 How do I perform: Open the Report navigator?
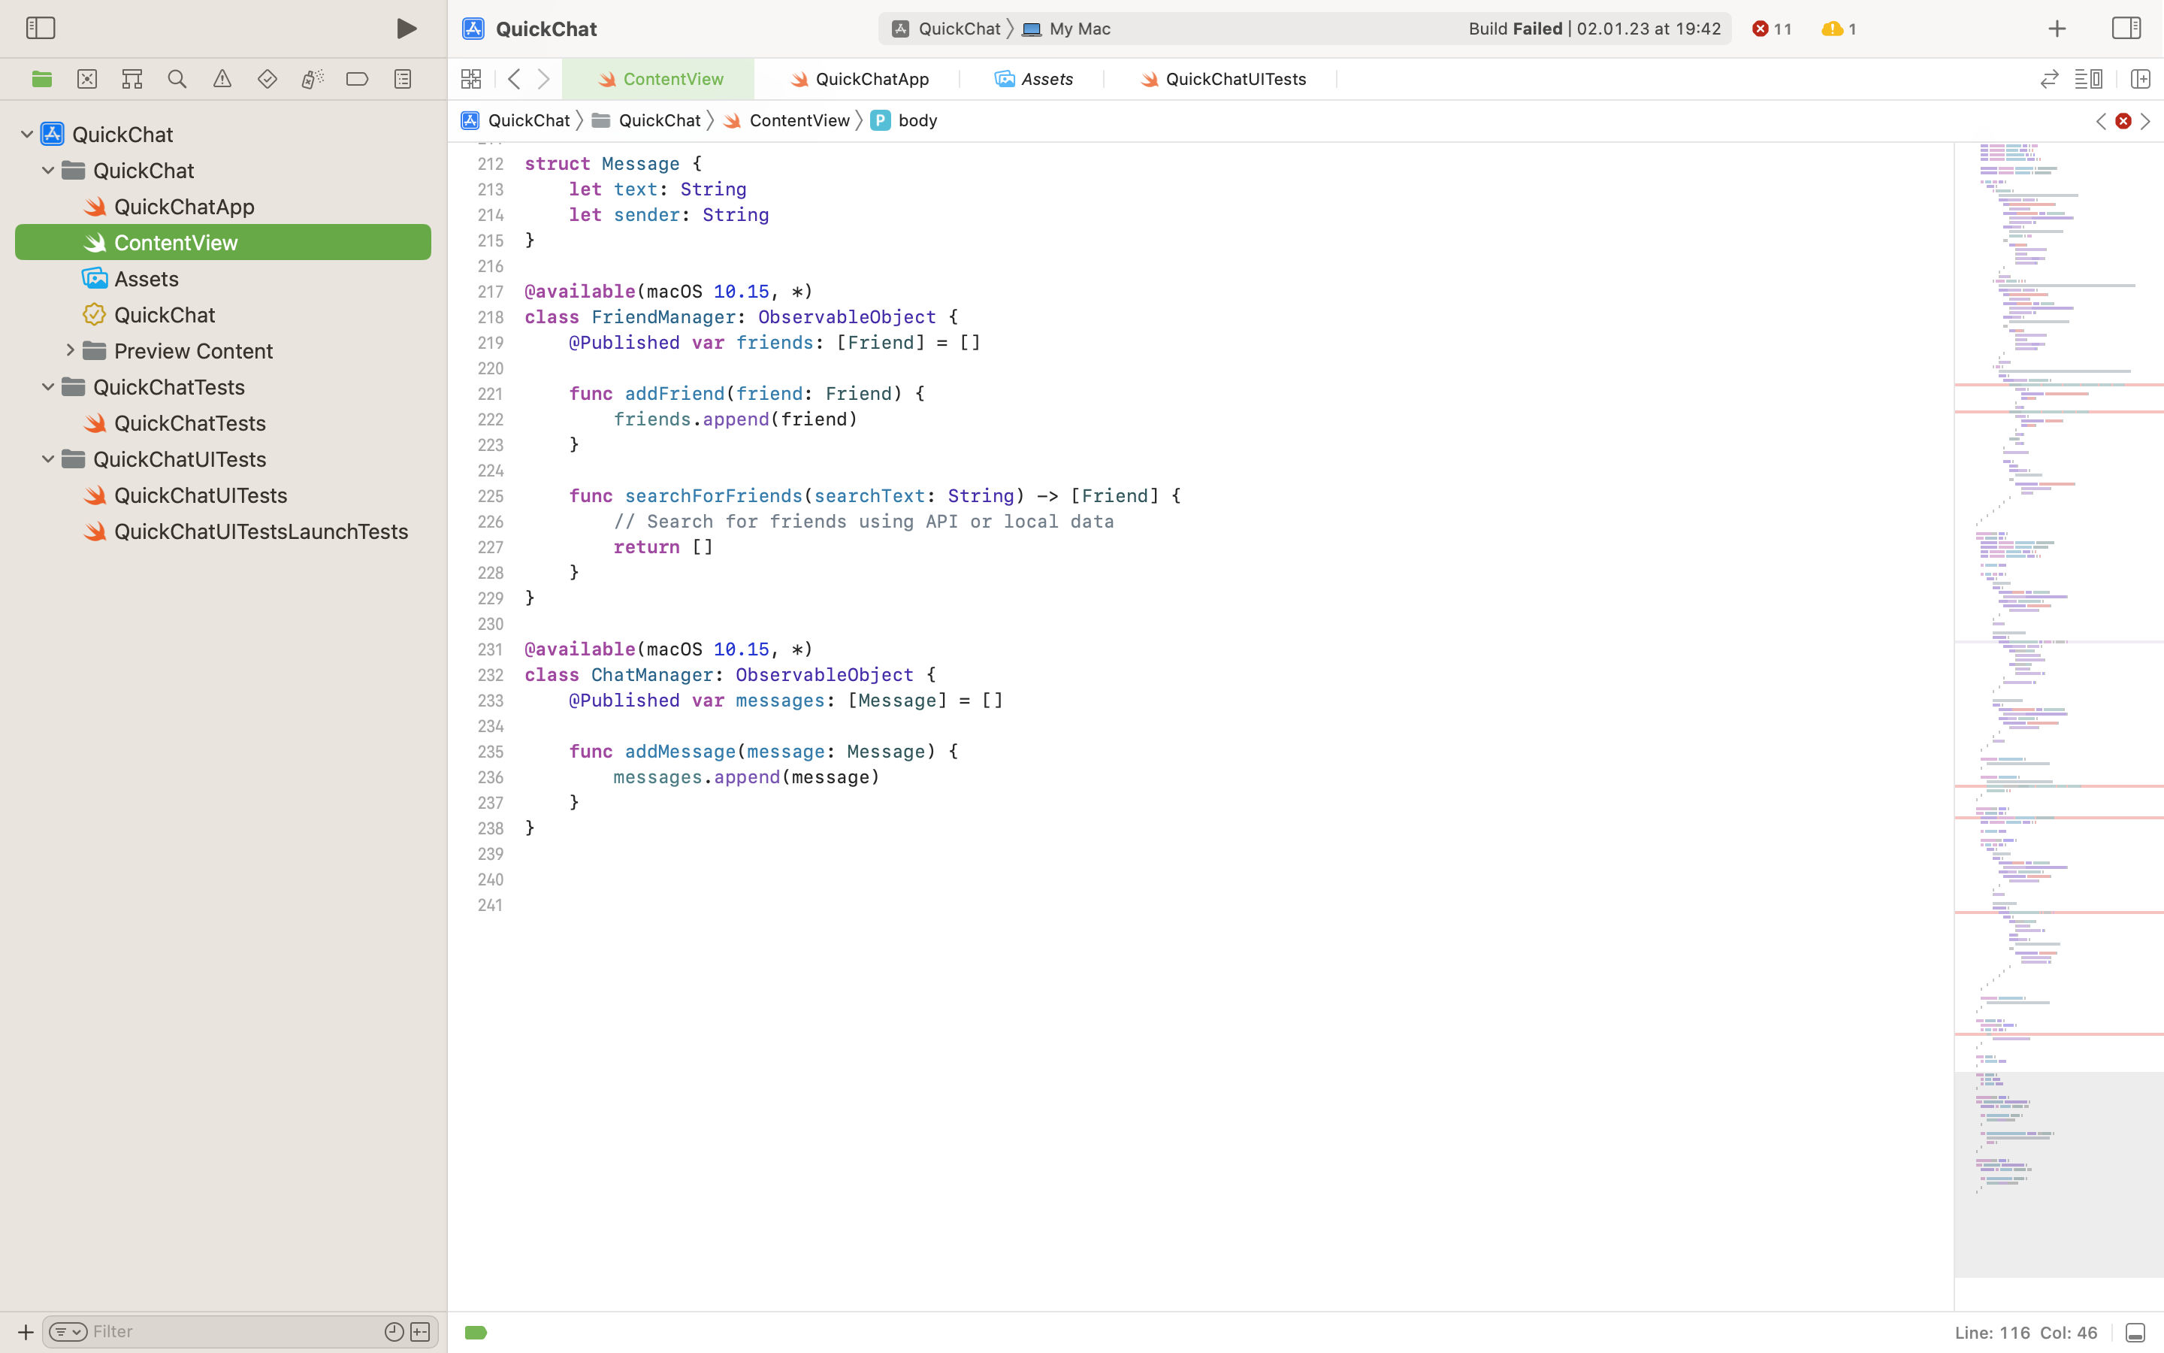pyautogui.click(x=403, y=79)
